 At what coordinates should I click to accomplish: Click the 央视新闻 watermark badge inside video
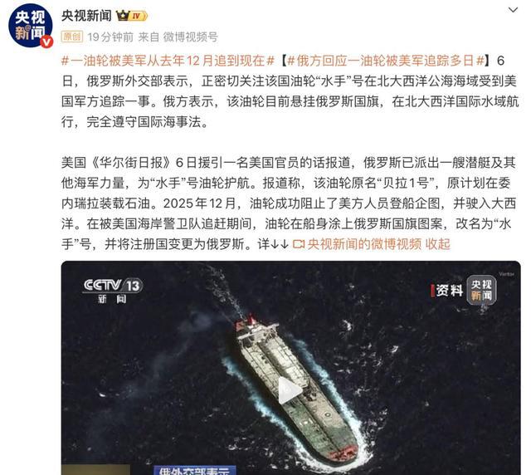click(481, 290)
